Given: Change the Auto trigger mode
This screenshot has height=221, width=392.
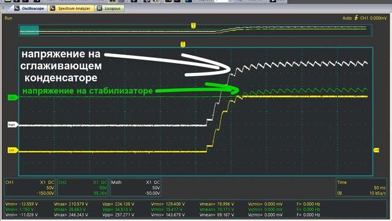Looking at the screenshot, I should (347, 18).
